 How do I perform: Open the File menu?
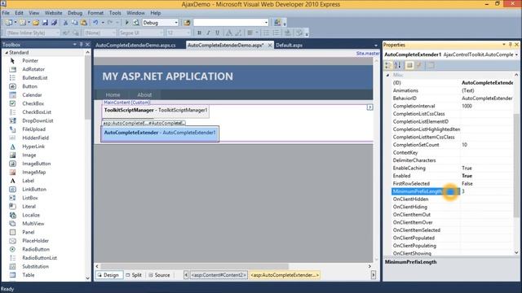pos(6,13)
